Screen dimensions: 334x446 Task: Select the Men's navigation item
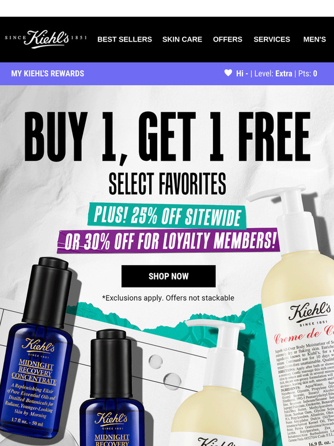(x=314, y=39)
